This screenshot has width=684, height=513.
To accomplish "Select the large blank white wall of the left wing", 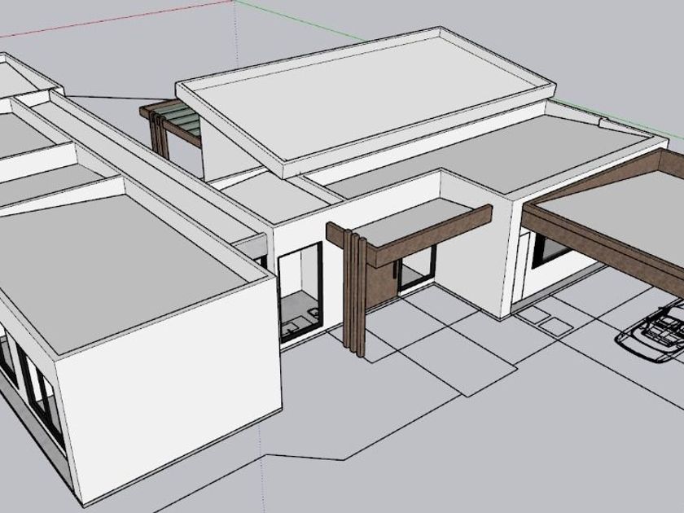I will 170,387.
